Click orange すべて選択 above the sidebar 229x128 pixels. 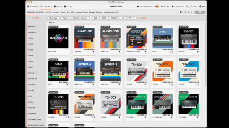pyautogui.click(x=35, y=18)
